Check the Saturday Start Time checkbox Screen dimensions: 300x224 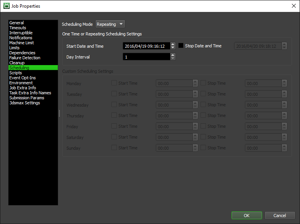click(x=114, y=137)
